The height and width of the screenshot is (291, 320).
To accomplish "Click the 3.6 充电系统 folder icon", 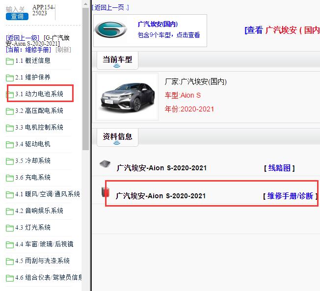I will [x=10, y=178].
